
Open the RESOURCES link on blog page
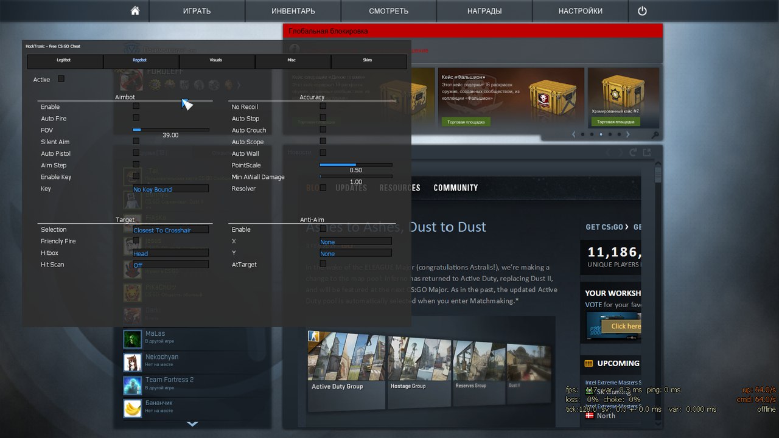click(400, 188)
